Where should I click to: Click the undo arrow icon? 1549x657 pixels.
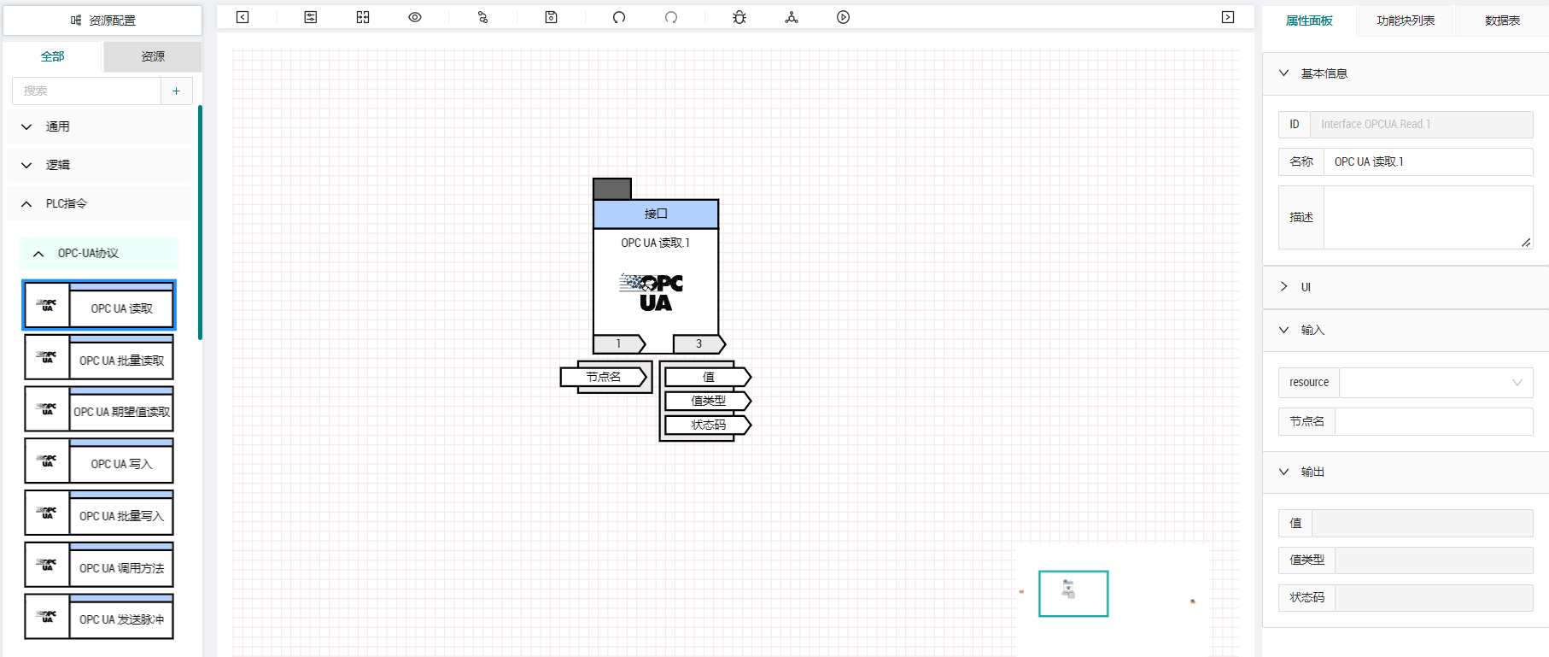click(x=619, y=17)
